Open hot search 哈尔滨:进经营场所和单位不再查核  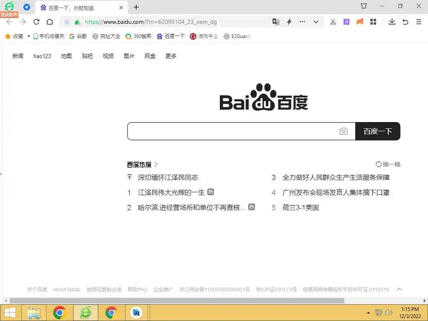coord(191,207)
